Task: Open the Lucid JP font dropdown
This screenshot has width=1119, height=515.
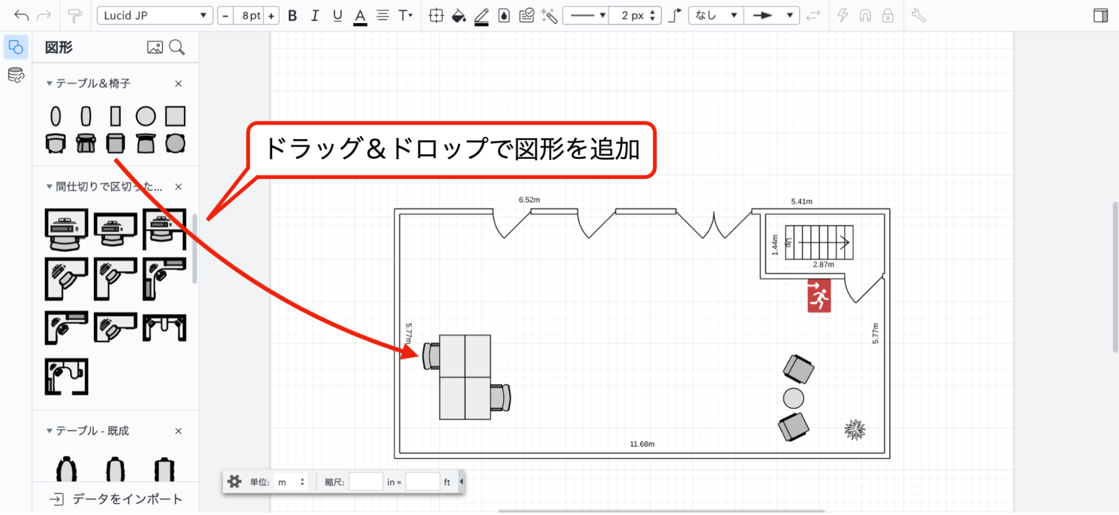Action: pos(154,16)
